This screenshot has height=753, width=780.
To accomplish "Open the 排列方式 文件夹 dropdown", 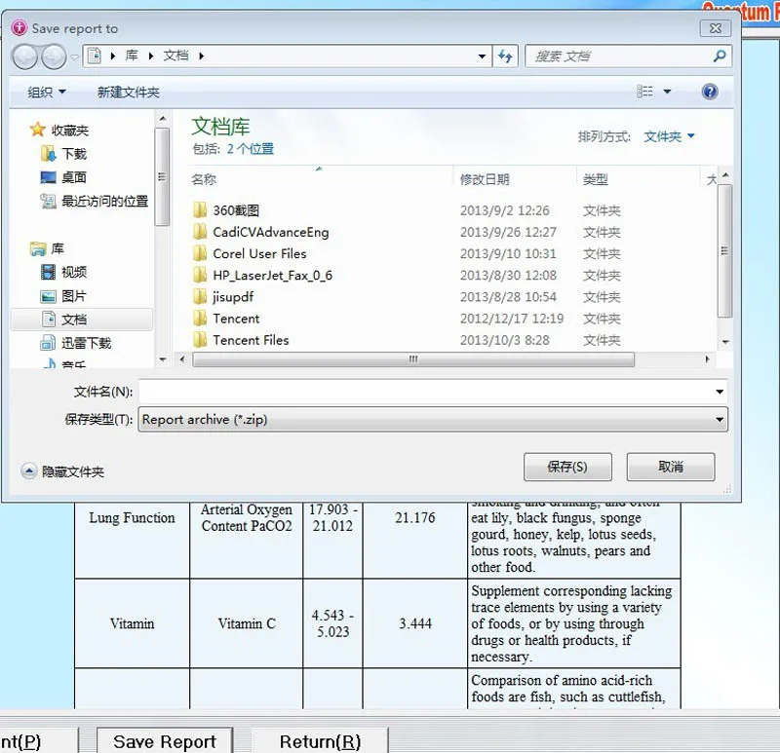I will pos(669,136).
